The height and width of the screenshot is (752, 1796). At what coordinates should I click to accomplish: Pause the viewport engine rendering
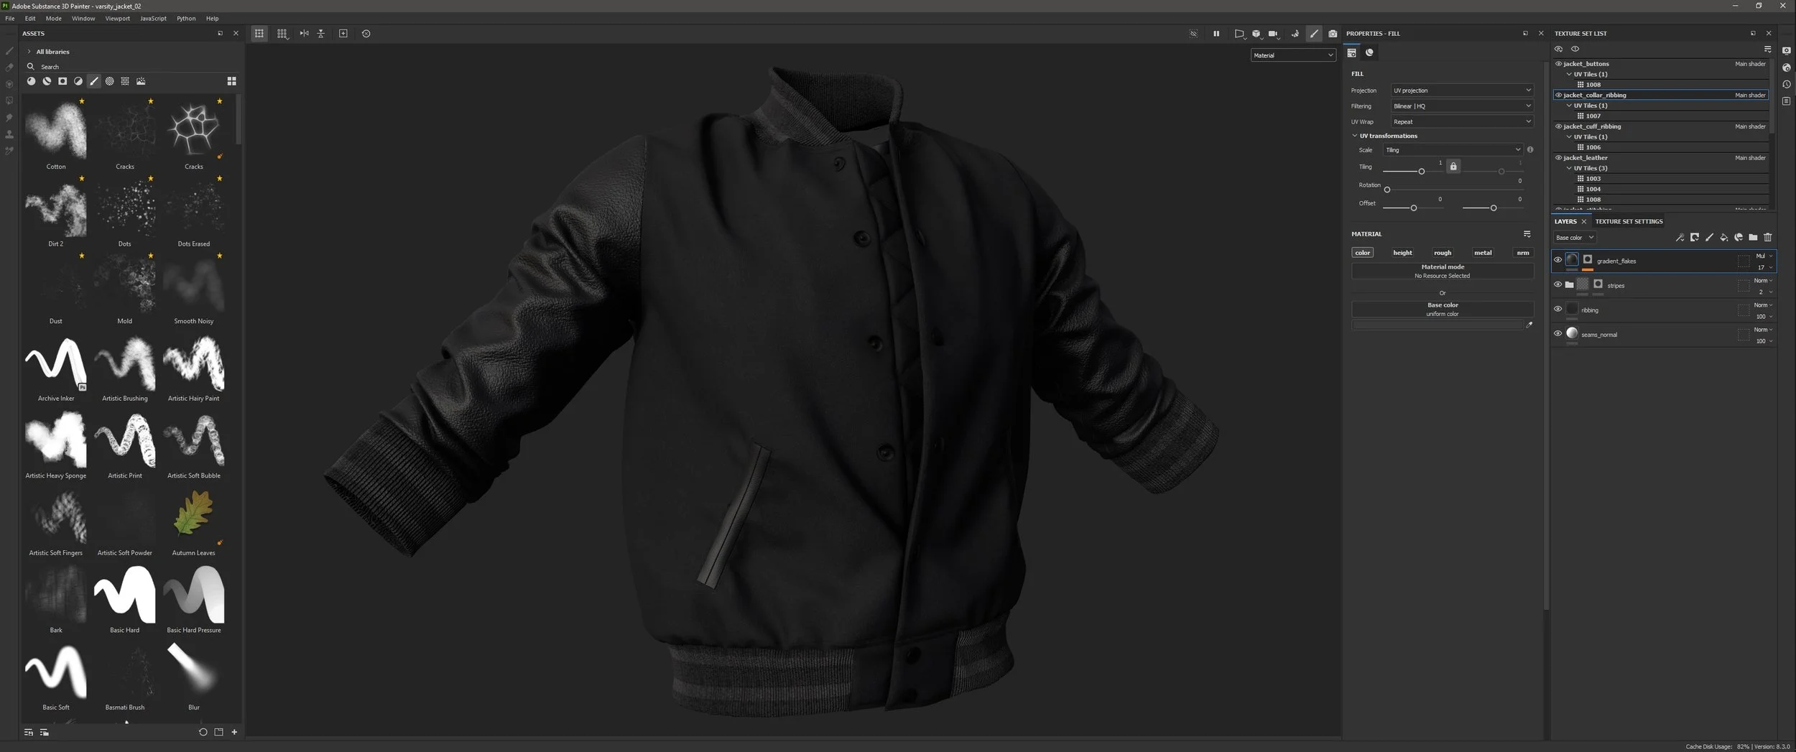point(1216,33)
